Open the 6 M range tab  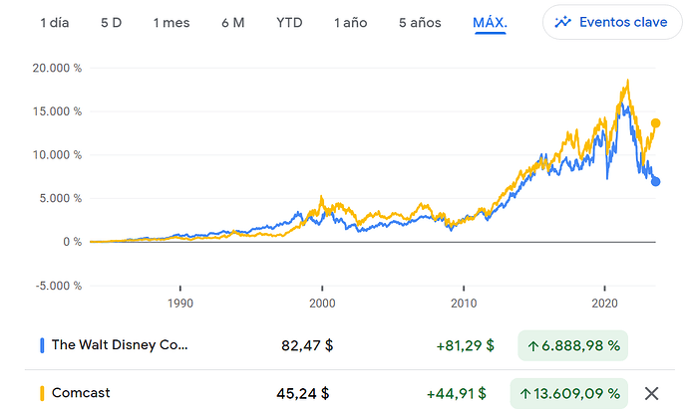coord(232,22)
